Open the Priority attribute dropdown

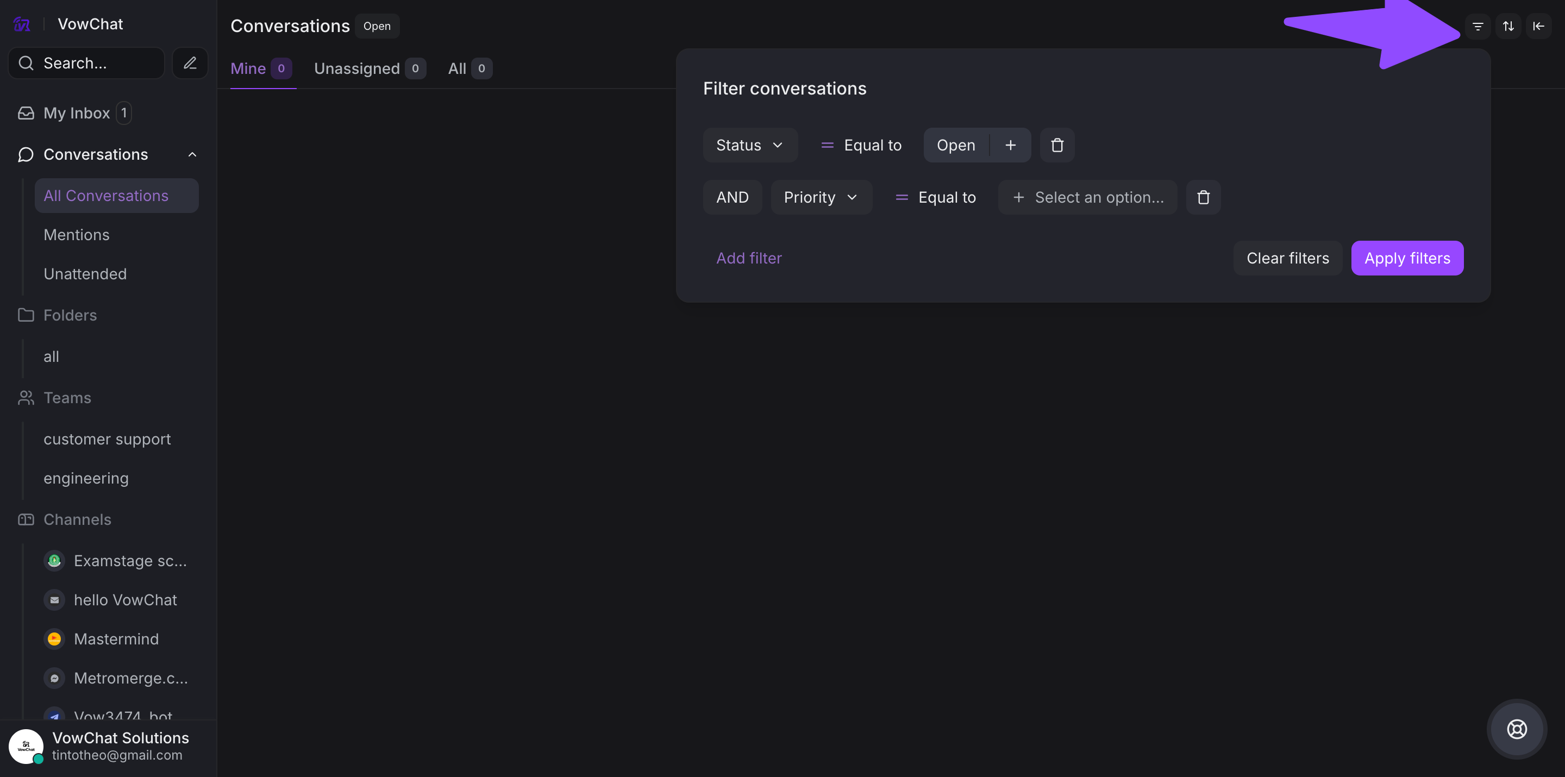[x=821, y=197]
